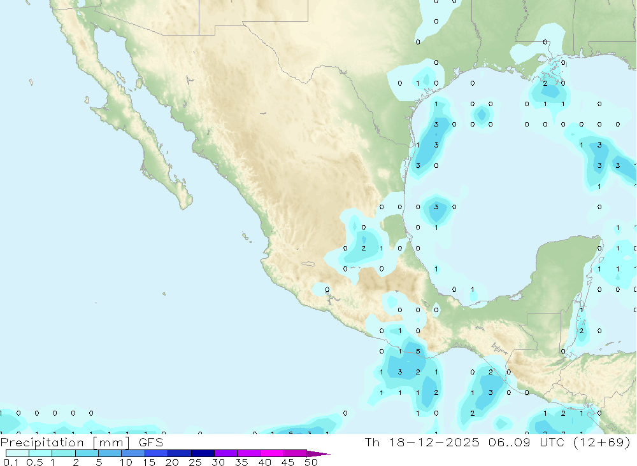Click the 20–25 mm legend color swatch
This screenshot has height=466, width=637.
[180, 453]
